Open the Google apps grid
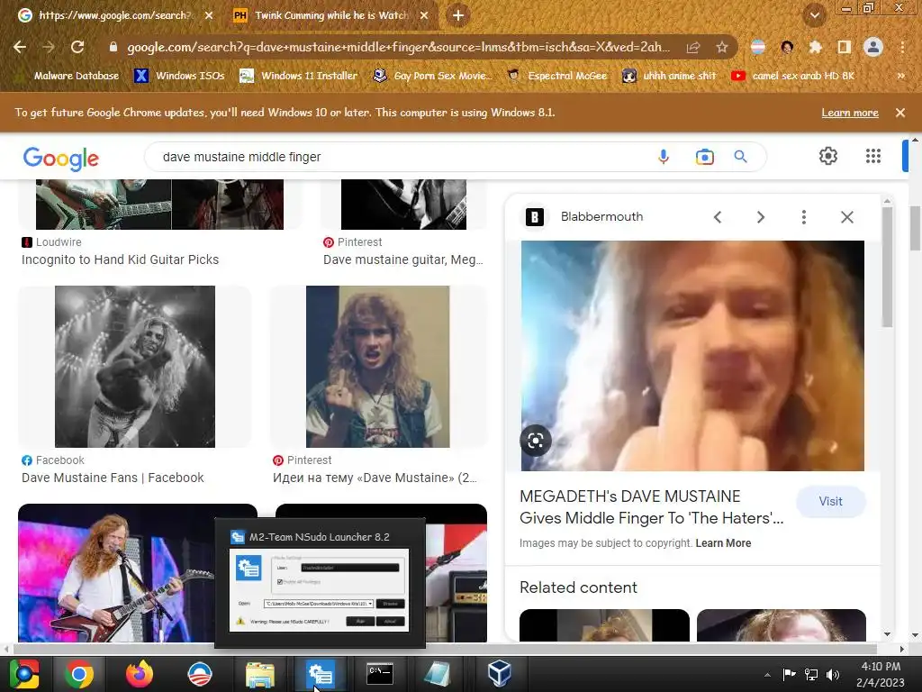 [873, 156]
